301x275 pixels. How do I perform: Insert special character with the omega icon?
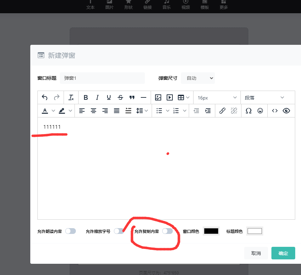click(x=249, y=111)
